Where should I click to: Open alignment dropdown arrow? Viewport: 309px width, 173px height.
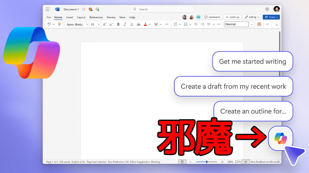click(213, 24)
